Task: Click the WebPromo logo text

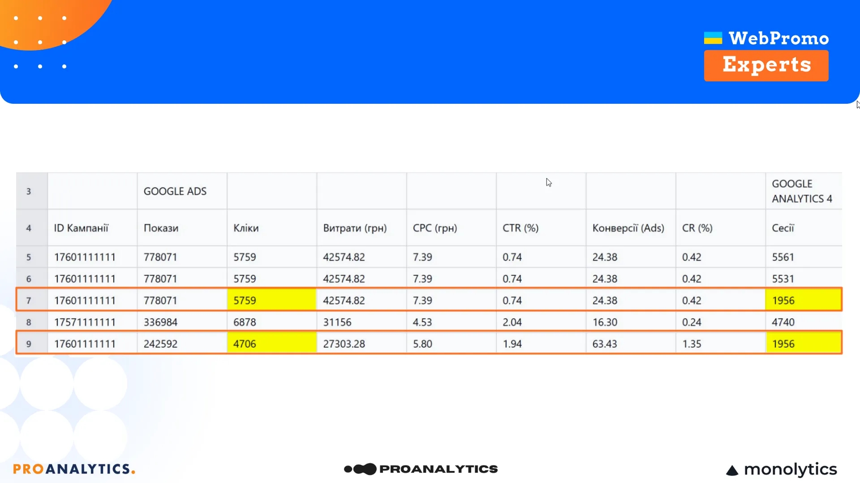Action: (778, 38)
